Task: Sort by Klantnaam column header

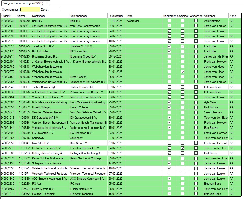Action: 50,16
